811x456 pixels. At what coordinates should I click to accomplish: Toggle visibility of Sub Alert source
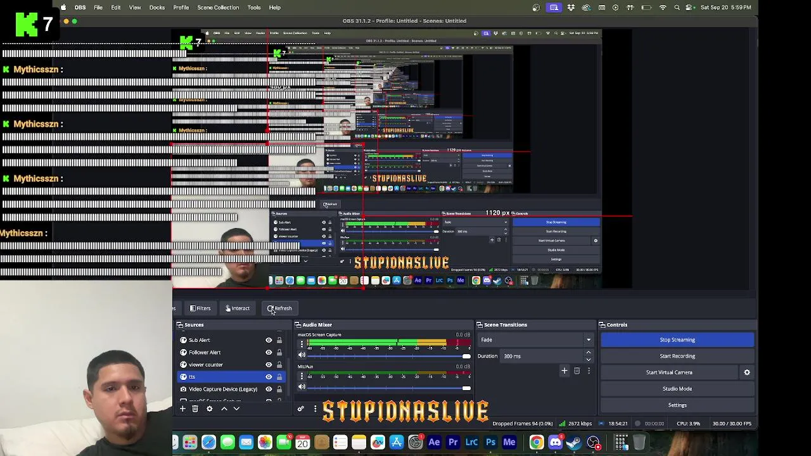(x=269, y=340)
